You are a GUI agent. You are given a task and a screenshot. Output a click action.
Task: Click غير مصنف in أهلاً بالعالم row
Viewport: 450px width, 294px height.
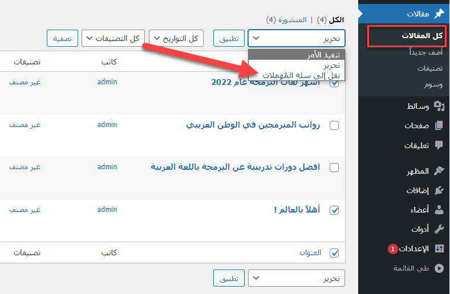pos(25,210)
